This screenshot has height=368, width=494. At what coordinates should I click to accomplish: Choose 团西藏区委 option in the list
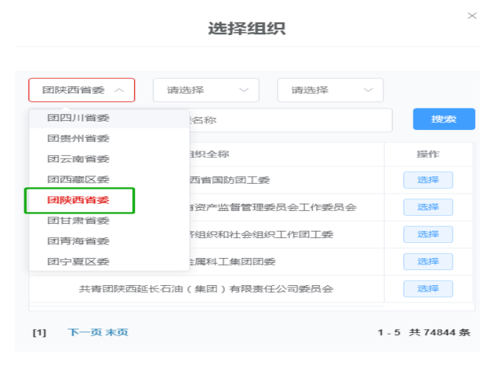(109, 179)
